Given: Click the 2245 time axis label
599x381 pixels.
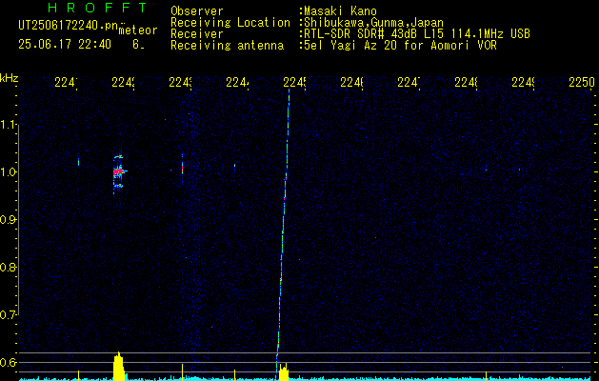Looking at the screenshot, I should click(x=294, y=82).
